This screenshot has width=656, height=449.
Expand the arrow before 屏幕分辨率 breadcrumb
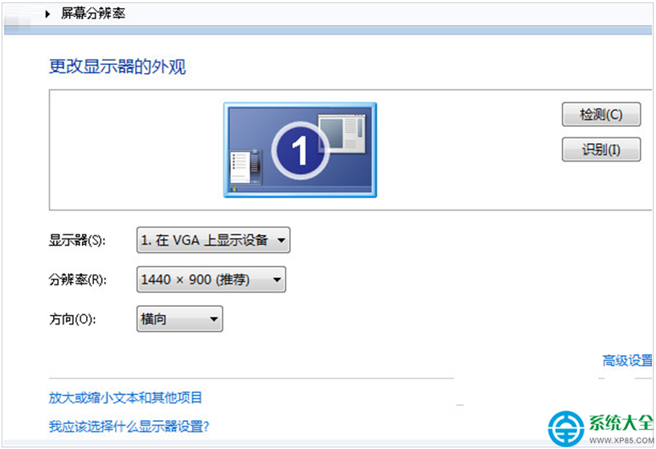click(x=47, y=14)
